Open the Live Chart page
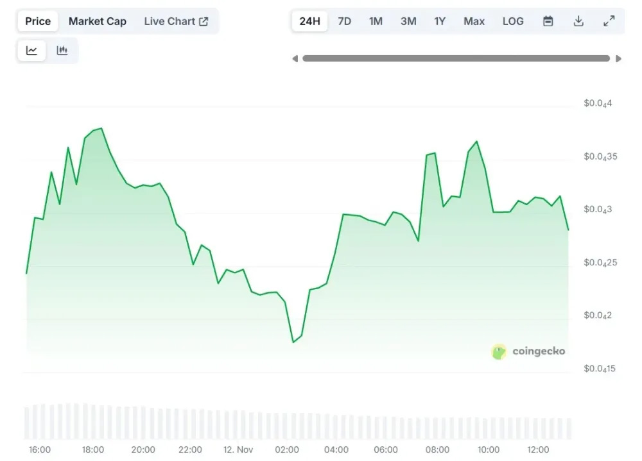This screenshot has height=461, width=642. click(x=170, y=21)
